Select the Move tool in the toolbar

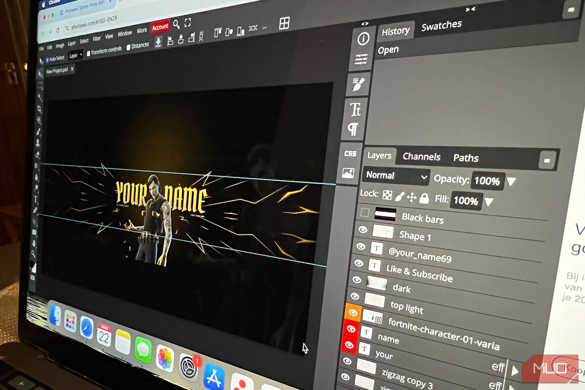pyautogui.click(x=41, y=74)
